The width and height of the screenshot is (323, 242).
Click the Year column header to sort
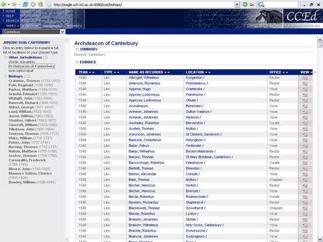click(x=83, y=72)
